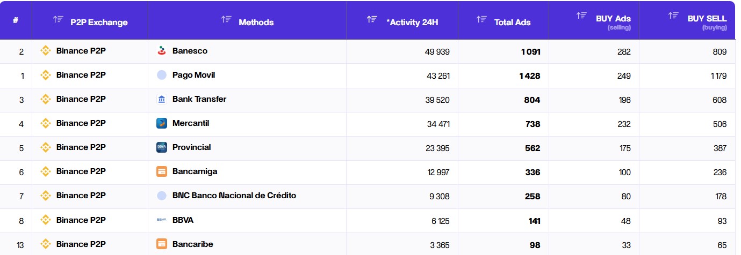This screenshot has width=741, height=255.
Task: Click the Bancaribe orange card icon
Action: (x=162, y=244)
